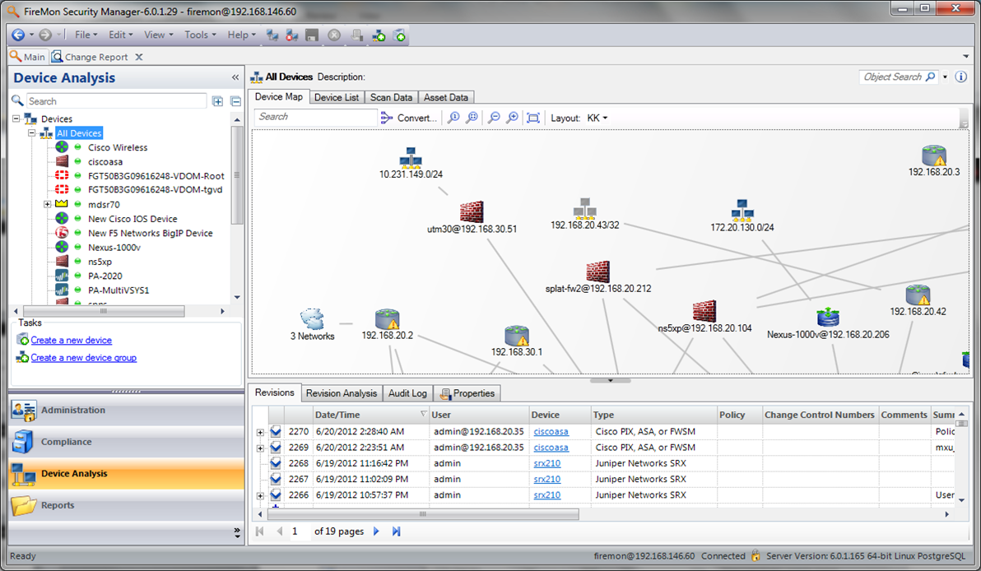981x571 pixels.
Task: Collapse the All Devices group
Action: coord(32,133)
